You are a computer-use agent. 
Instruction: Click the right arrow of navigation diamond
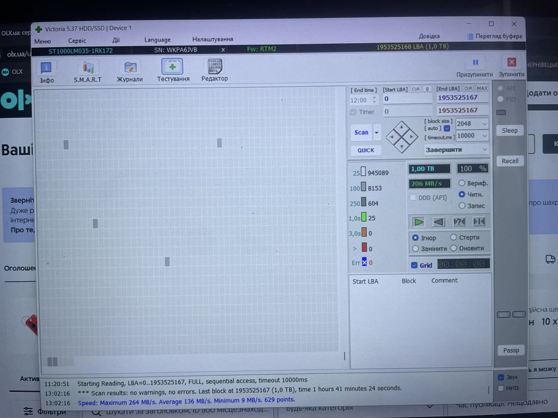[411, 137]
